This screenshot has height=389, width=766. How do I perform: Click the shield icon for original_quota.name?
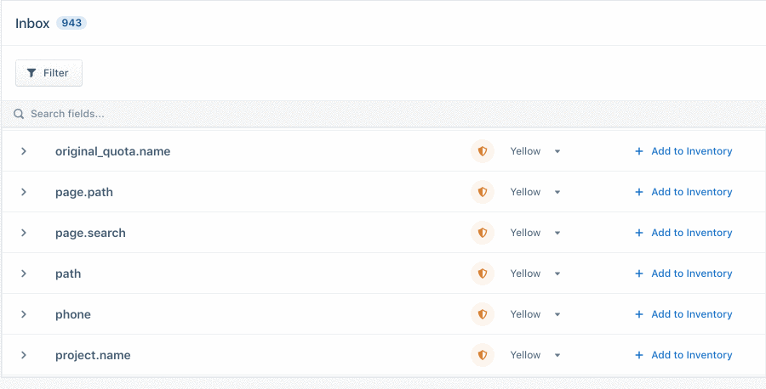click(483, 151)
